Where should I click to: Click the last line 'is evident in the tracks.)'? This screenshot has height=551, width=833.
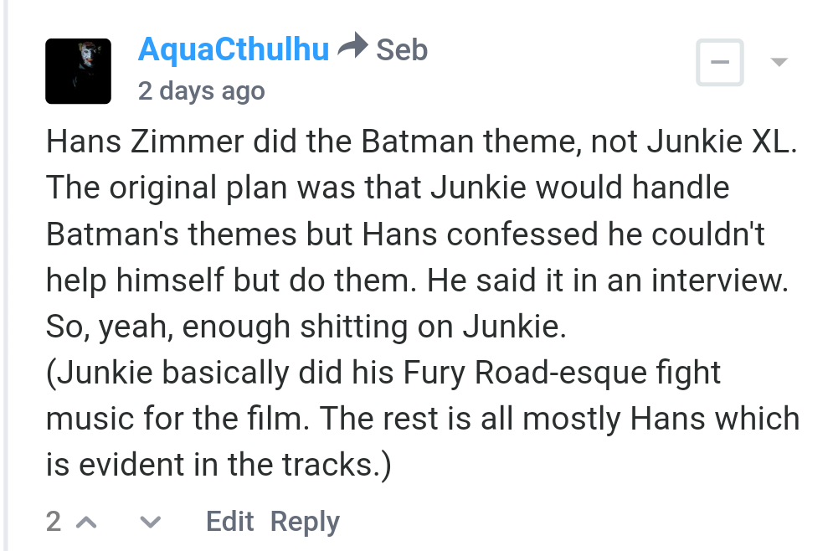pyautogui.click(x=219, y=465)
